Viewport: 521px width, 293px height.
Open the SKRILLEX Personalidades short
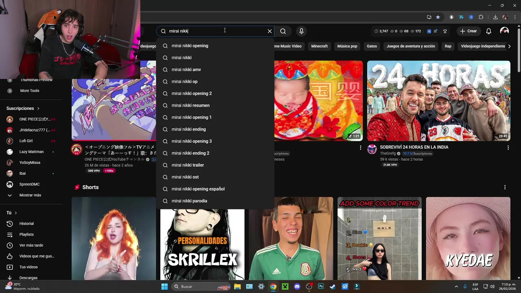click(202, 244)
